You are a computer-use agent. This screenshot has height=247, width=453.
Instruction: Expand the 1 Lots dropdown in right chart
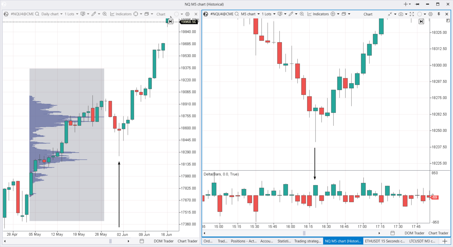tap(269, 14)
